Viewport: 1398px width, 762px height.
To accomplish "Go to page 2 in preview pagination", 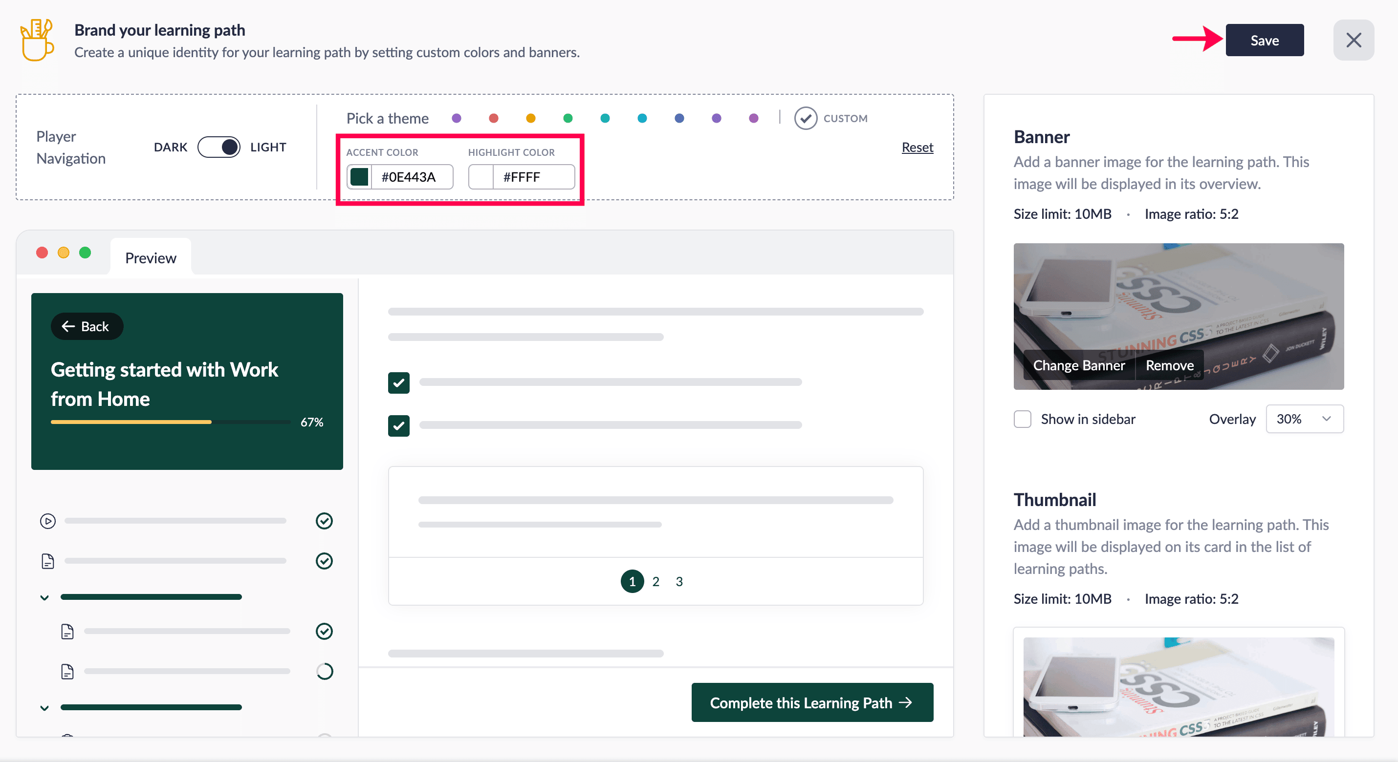I will click(x=655, y=581).
